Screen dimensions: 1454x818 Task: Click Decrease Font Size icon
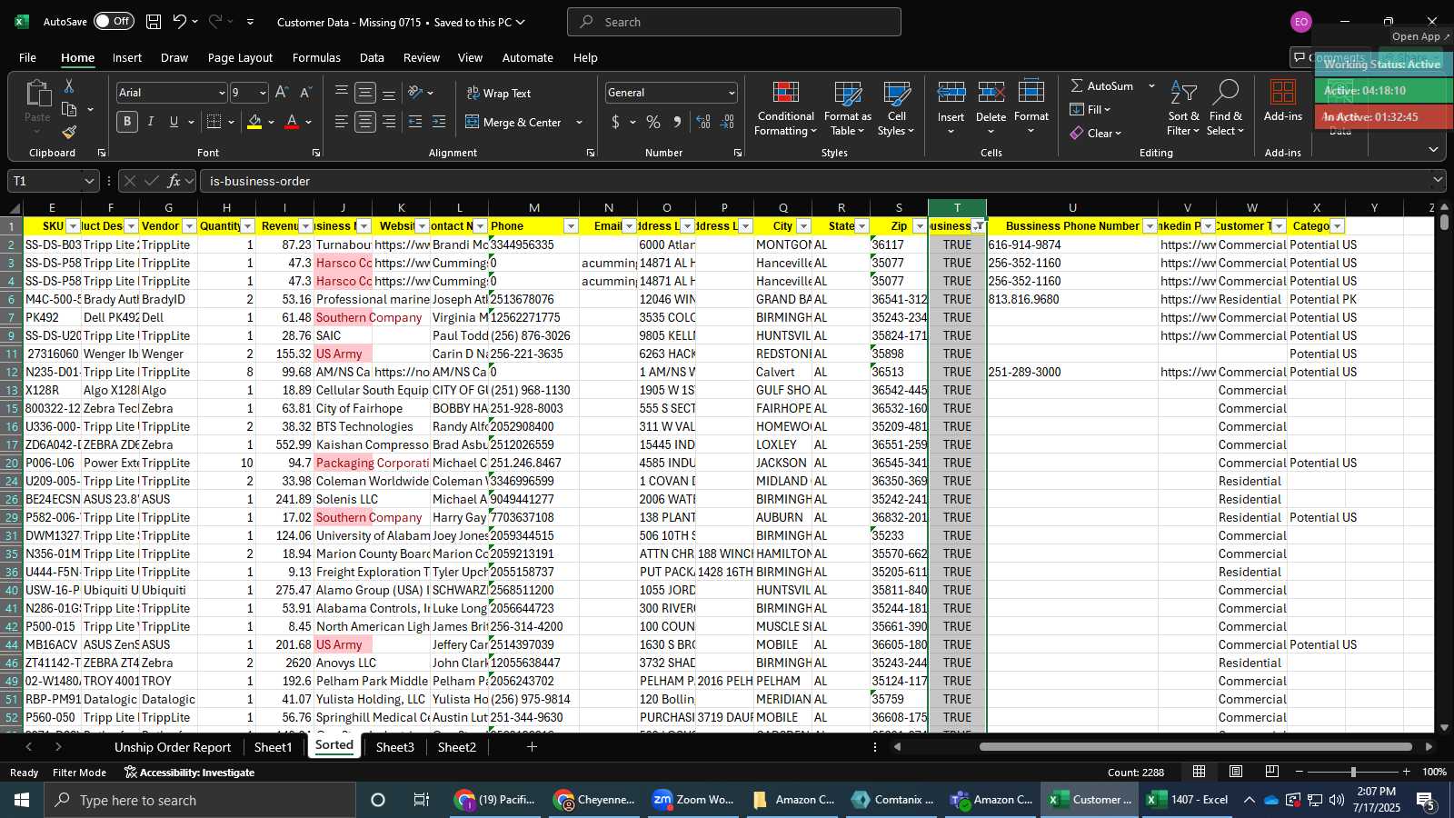tap(305, 92)
